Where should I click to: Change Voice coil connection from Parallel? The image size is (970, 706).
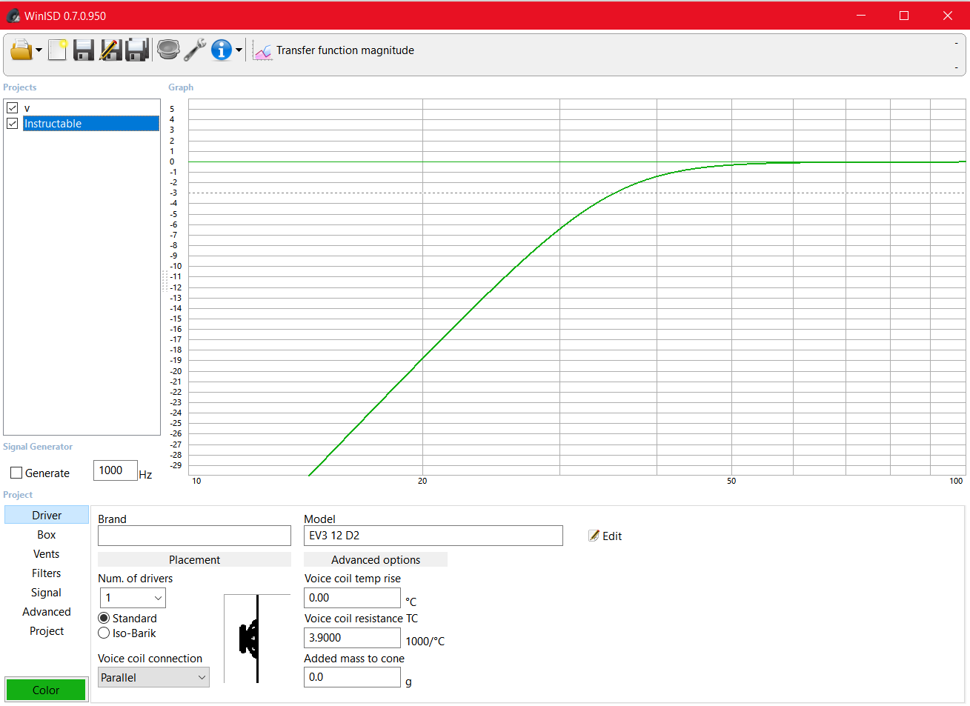tap(153, 676)
